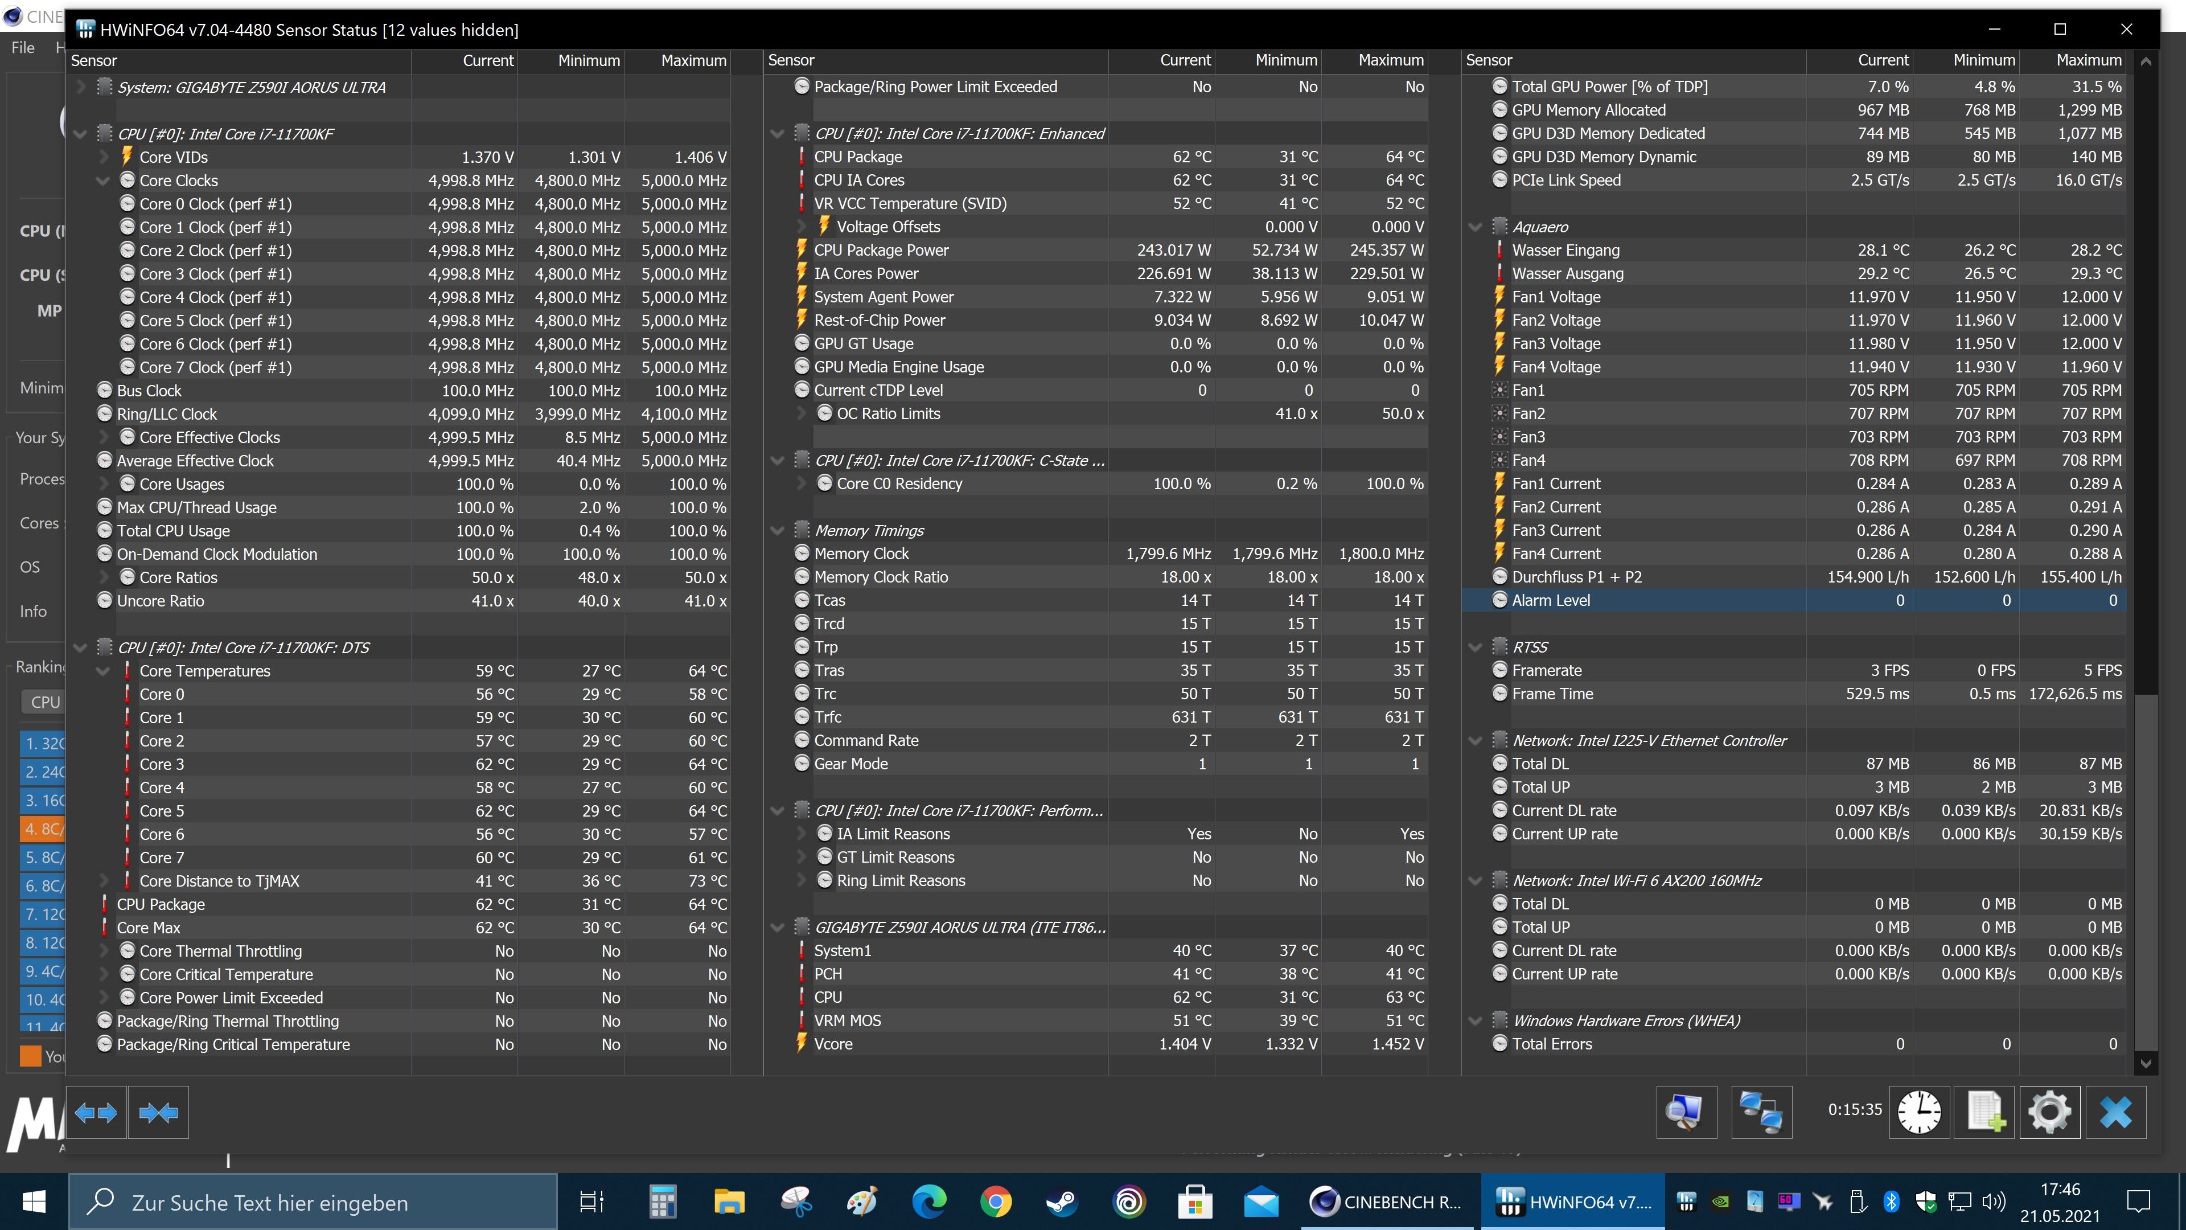Collapse the Core Clocks tree node
This screenshot has height=1230, width=2186.
point(104,181)
